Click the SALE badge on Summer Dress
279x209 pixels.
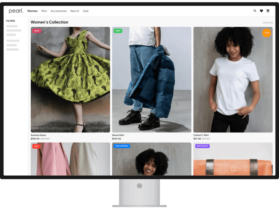[36, 31]
